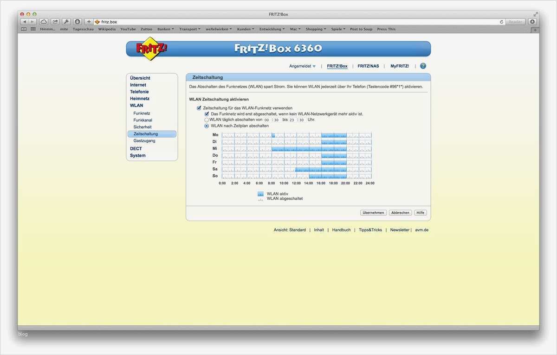This screenshot has width=557, height=355.
Task: Click the Reader button in address bar
Action: 516,22
